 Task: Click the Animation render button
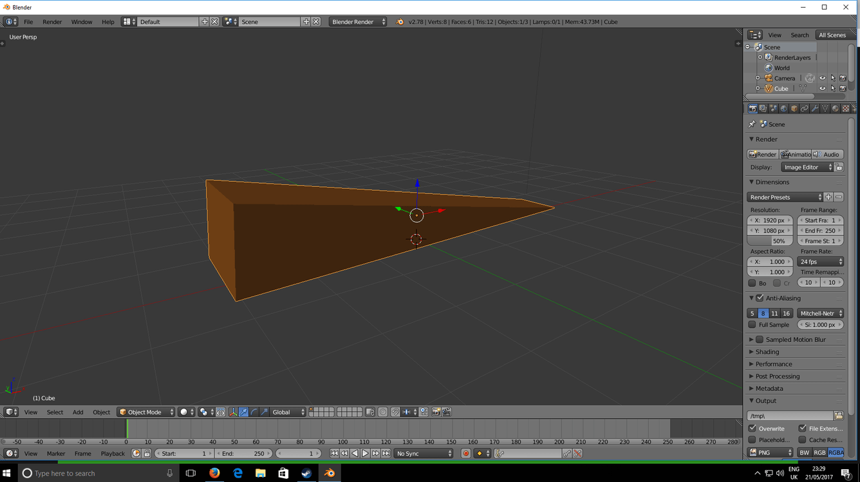[796, 154]
